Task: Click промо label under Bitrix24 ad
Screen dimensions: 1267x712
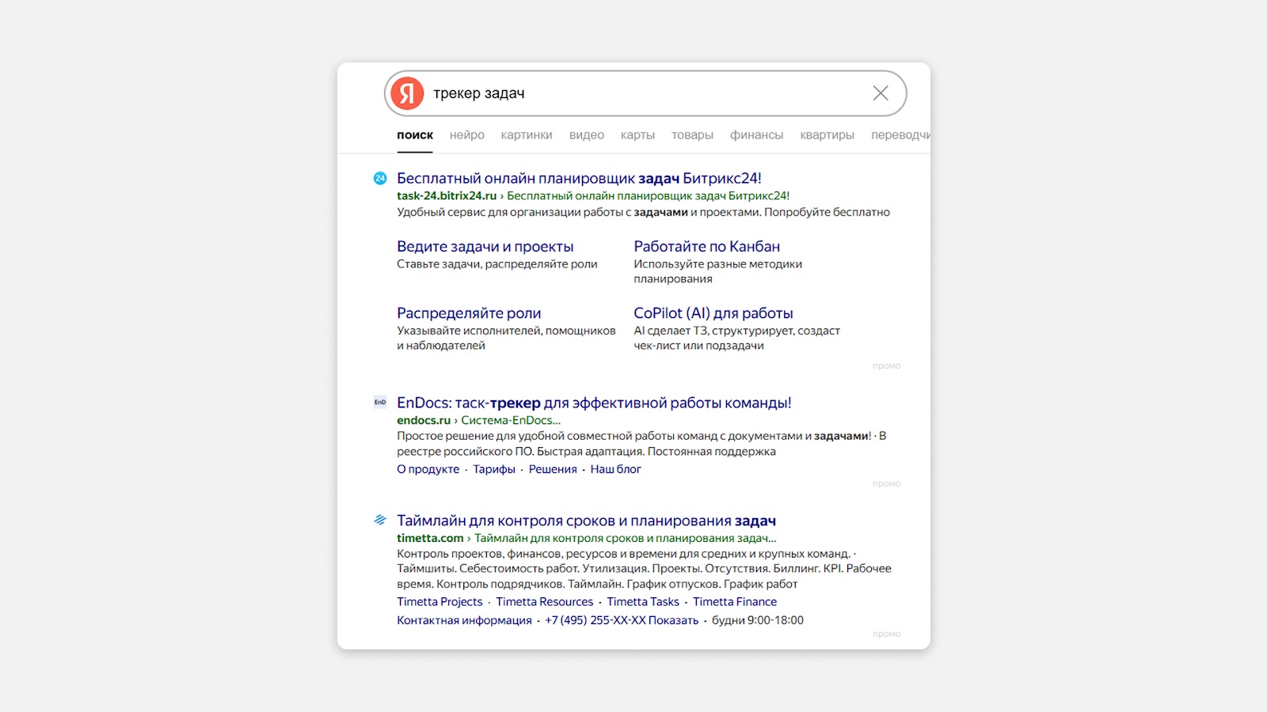Action: coord(887,365)
